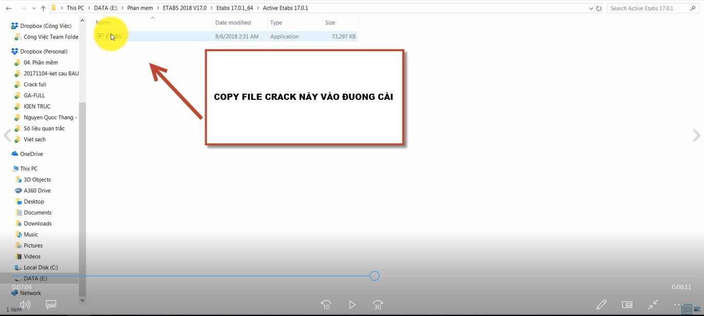
Task: Click the search magnifier icon
Action: (x=693, y=8)
